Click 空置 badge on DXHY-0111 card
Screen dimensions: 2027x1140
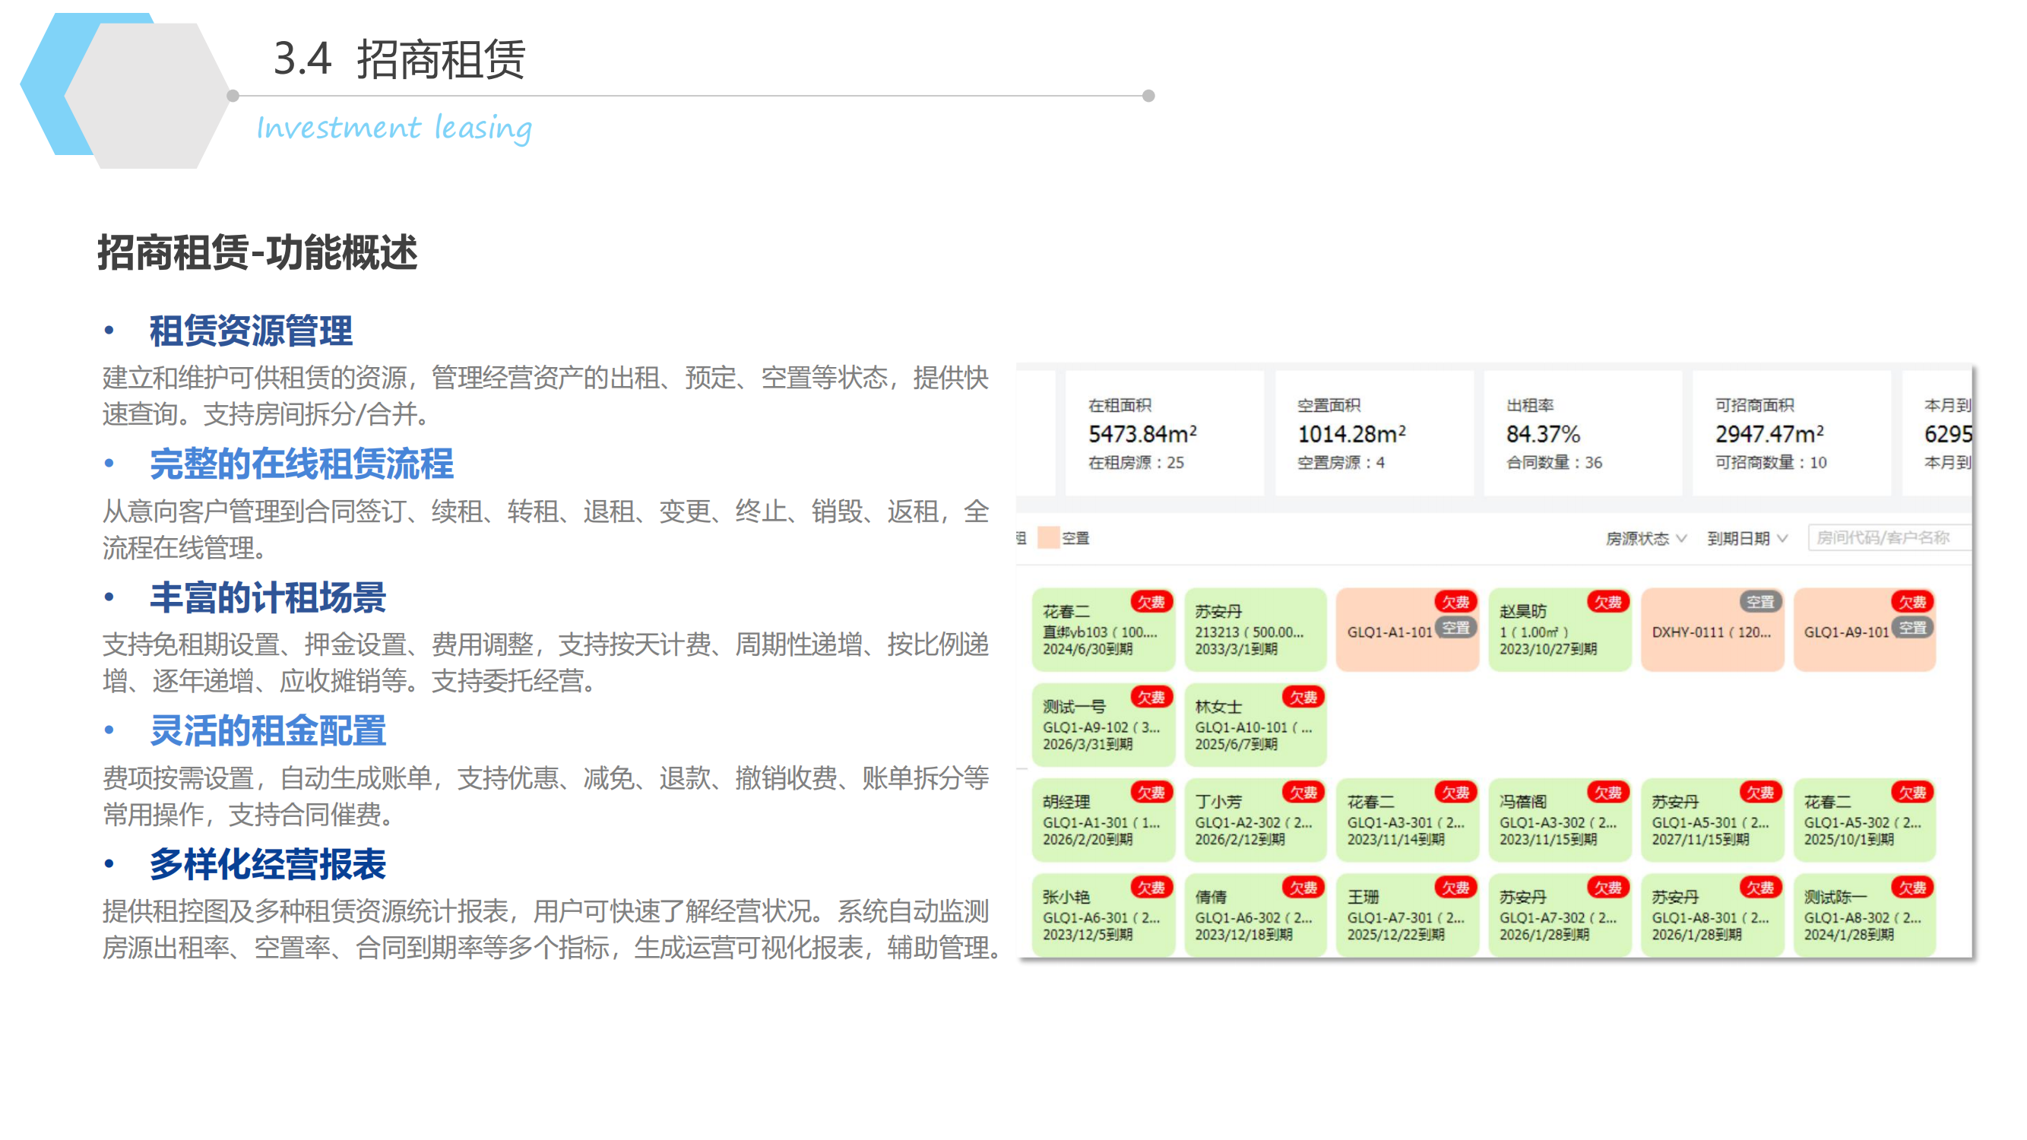pyautogui.click(x=1759, y=602)
